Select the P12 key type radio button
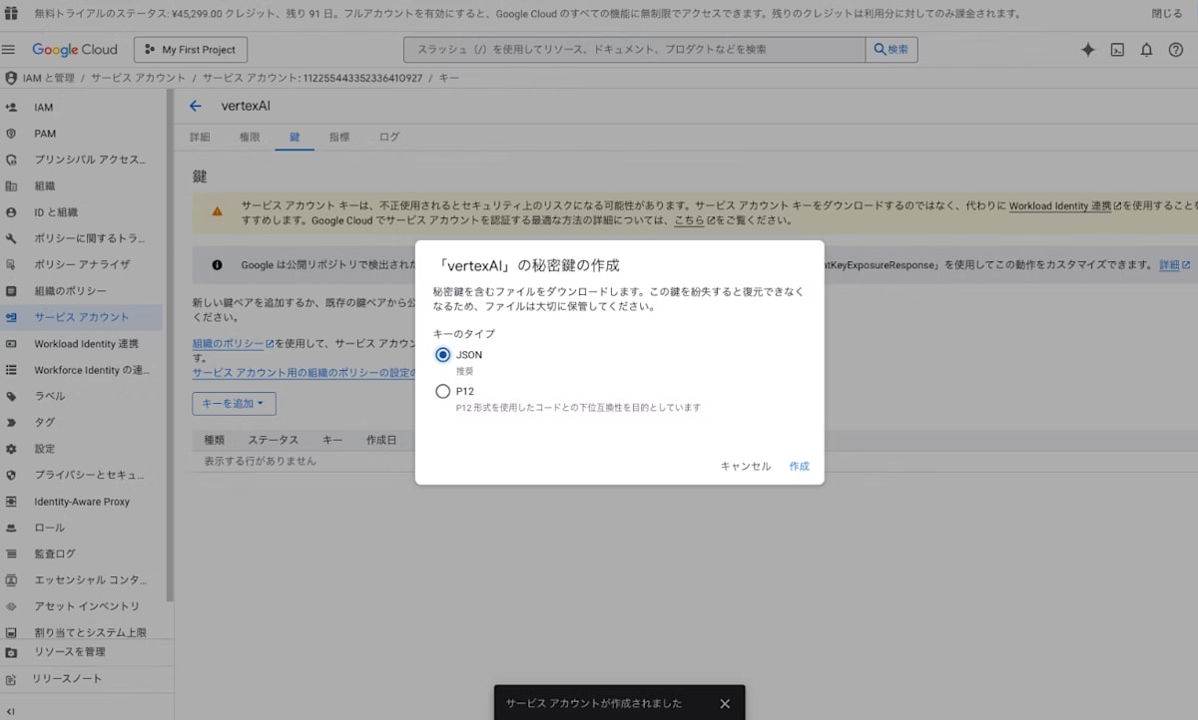The image size is (1198, 720). tap(443, 392)
